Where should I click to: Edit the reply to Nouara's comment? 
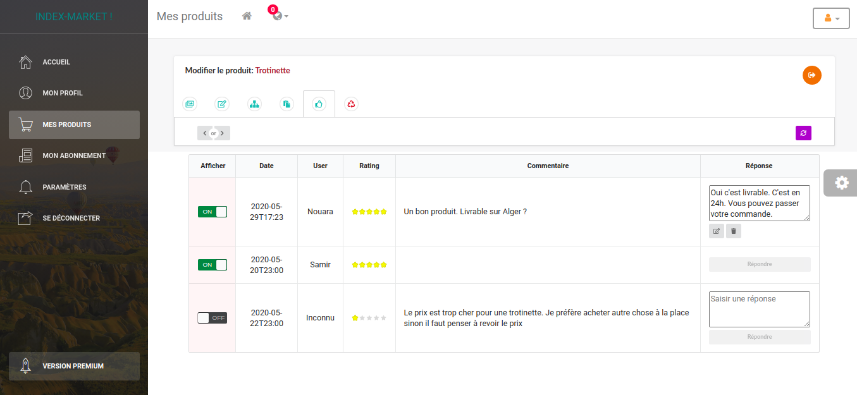coord(716,231)
